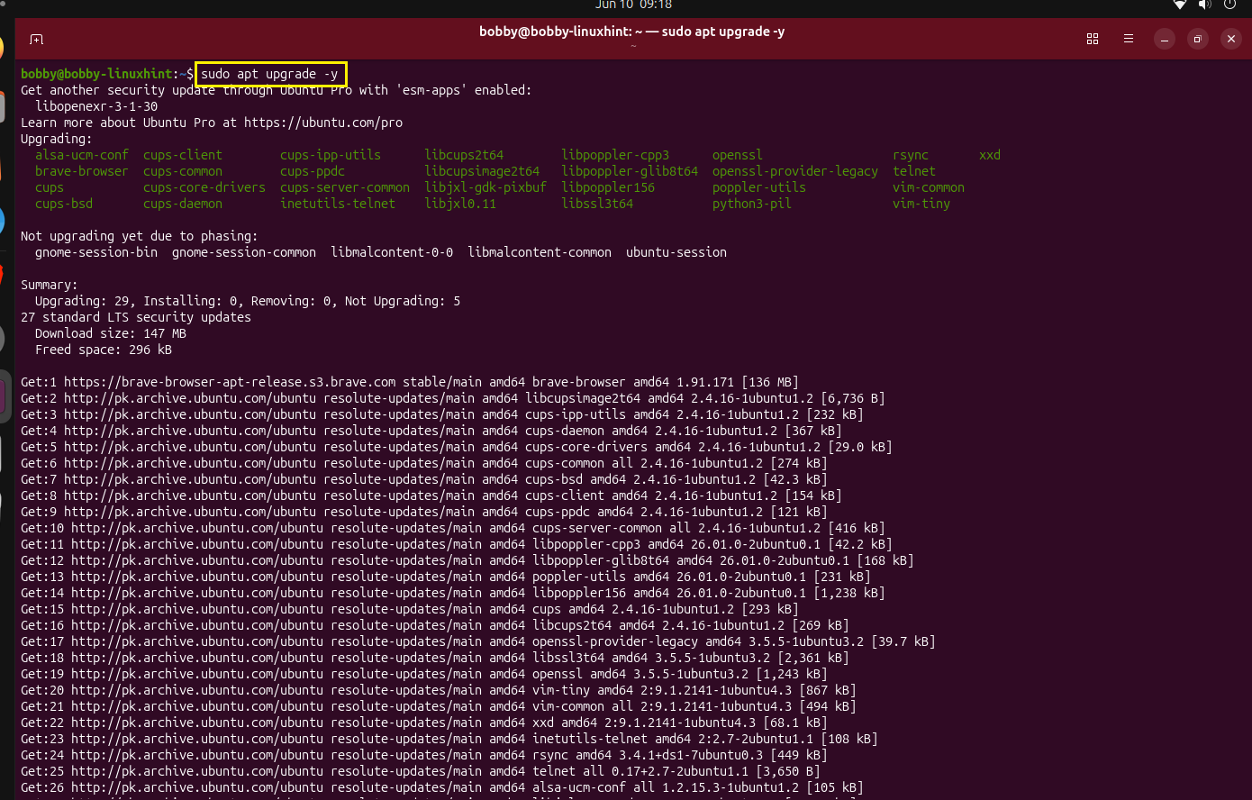Click openssl-provider-legacy in the Upgrading list

[x=795, y=171]
